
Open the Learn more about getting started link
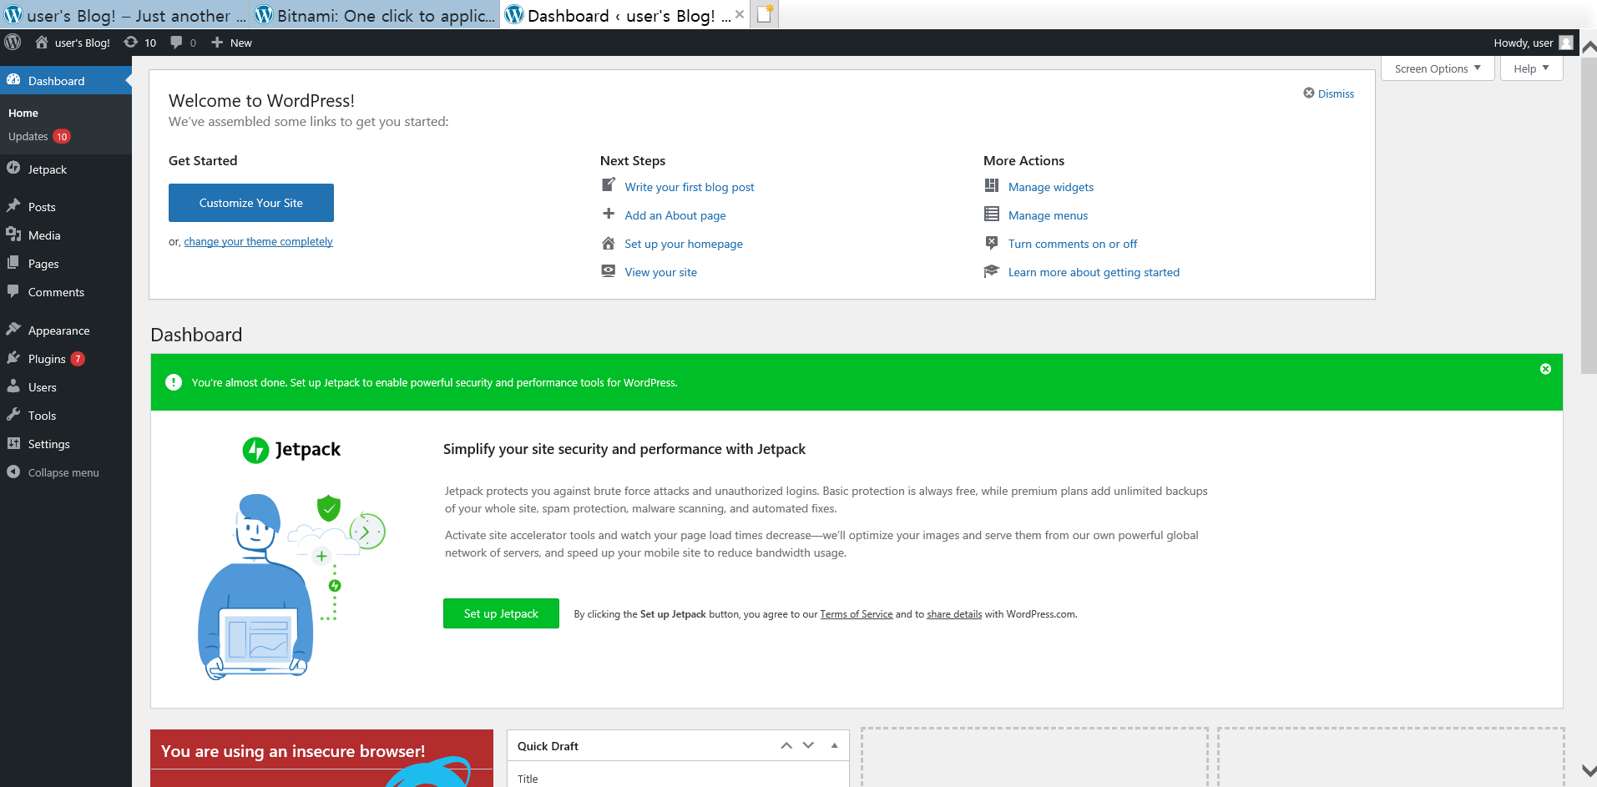point(1094,272)
